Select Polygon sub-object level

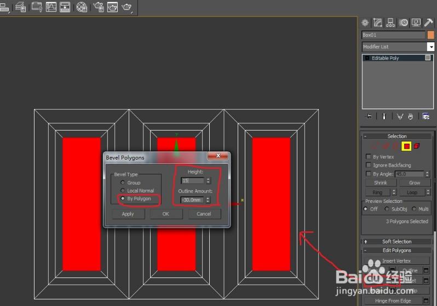click(406, 146)
